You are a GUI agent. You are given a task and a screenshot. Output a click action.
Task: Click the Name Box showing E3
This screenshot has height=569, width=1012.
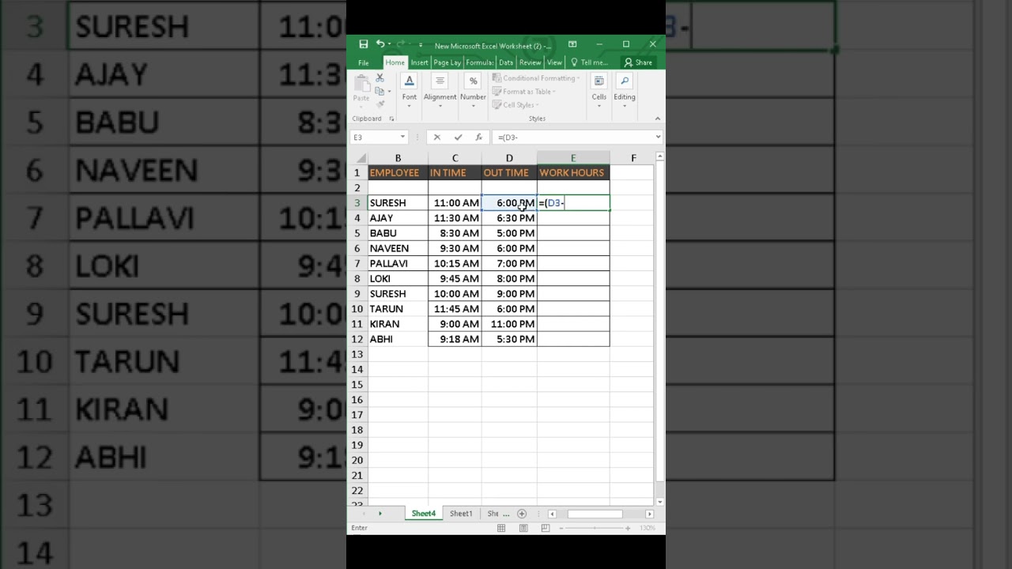(x=375, y=137)
